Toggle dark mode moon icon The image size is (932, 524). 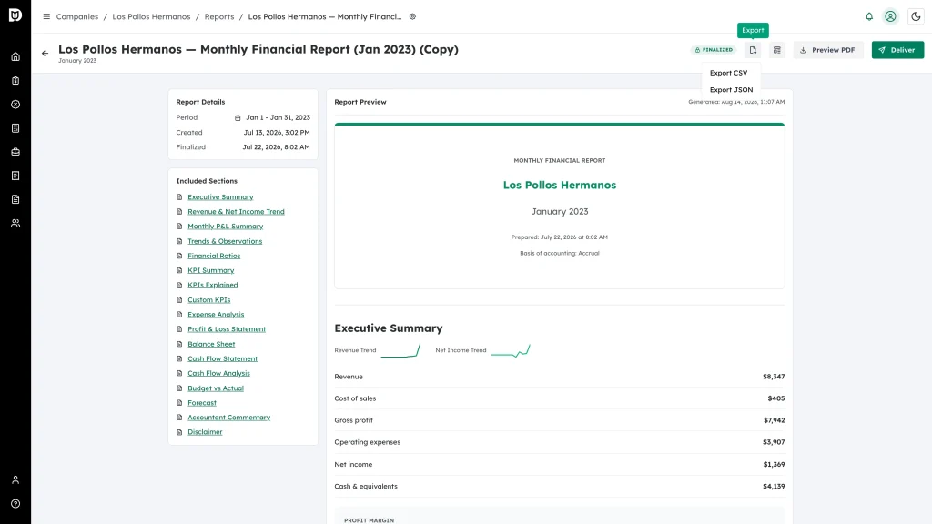(916, 16)
